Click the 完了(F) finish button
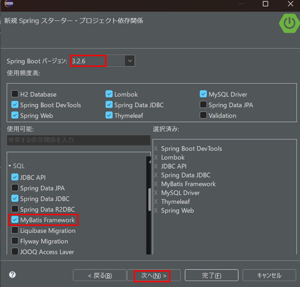 point(212,275)
